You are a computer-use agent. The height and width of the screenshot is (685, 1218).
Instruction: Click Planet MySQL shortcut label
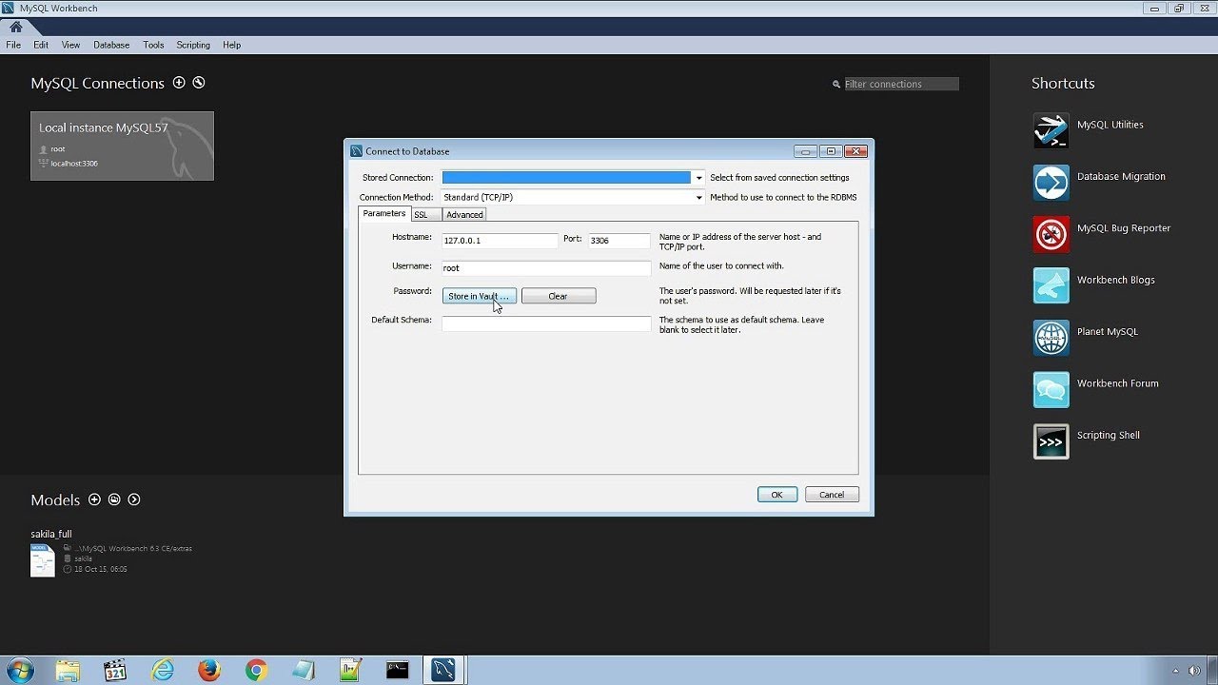point(1108,331)
